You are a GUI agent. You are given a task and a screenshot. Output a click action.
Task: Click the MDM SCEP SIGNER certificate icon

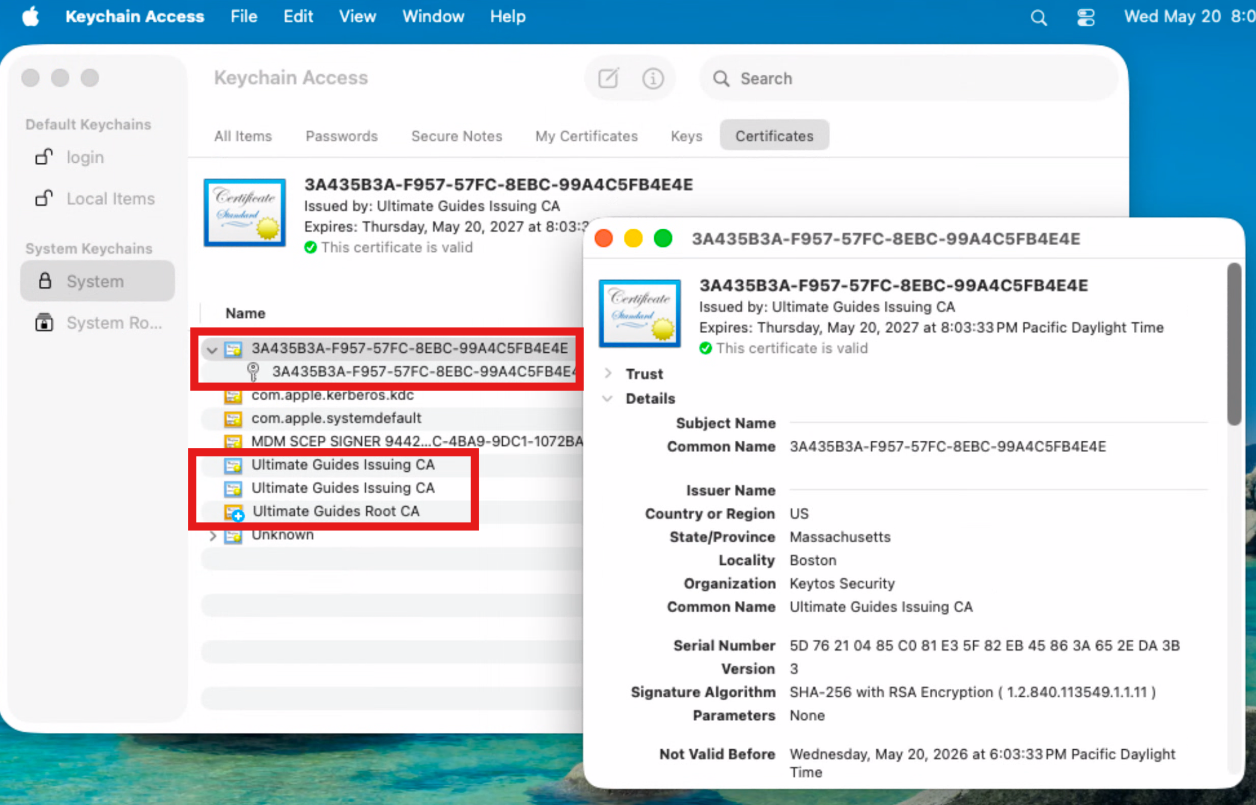(233, 442)
